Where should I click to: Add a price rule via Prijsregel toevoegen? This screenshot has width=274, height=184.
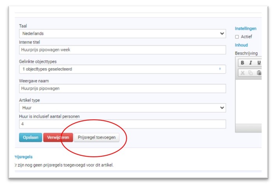(97, 137)
